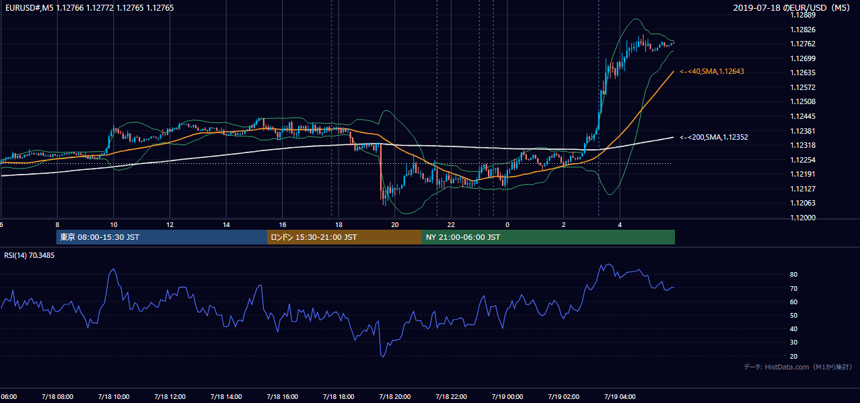This screenshot has width=860, height=403.
Task: Click price axis value 1.12889
Action: point(803,15)
